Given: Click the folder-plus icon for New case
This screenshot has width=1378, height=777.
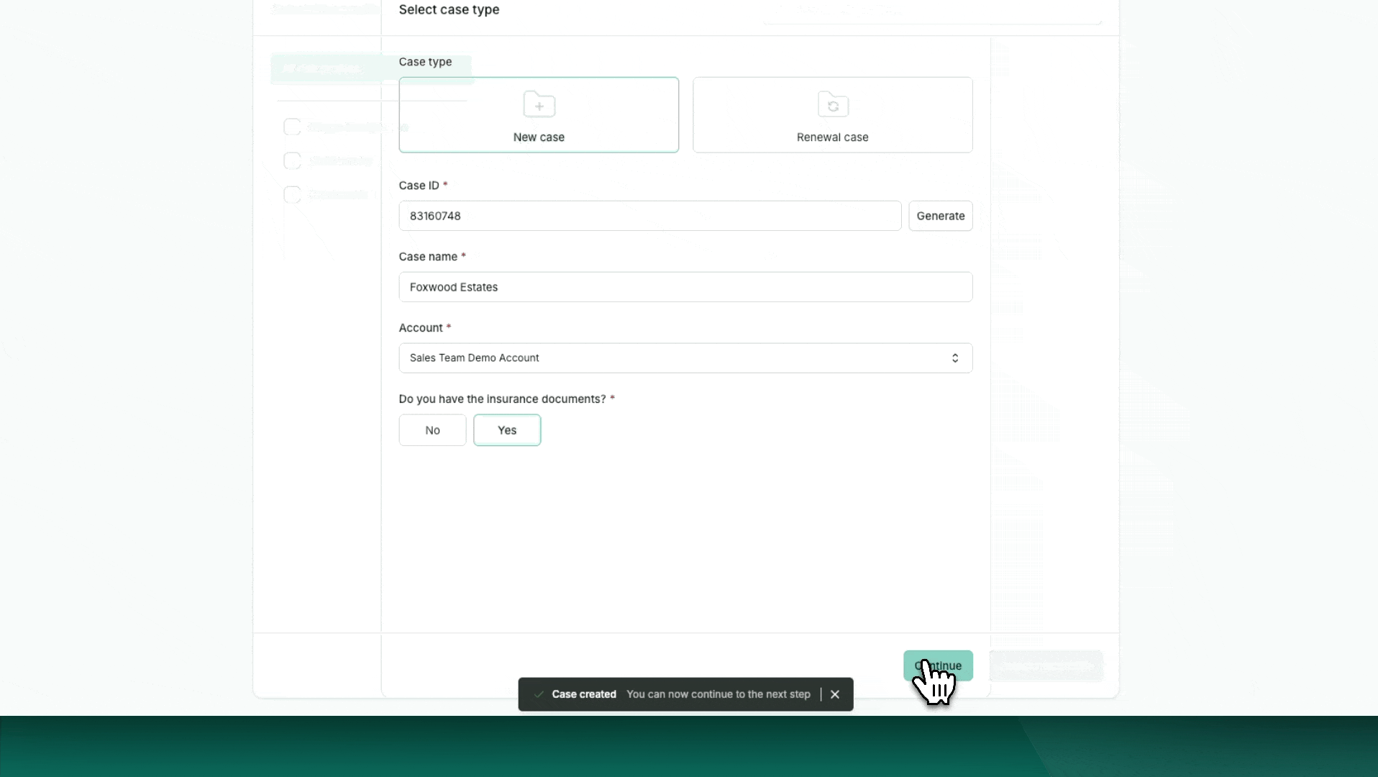Looking at the screenshot, I should pos(539,105).
